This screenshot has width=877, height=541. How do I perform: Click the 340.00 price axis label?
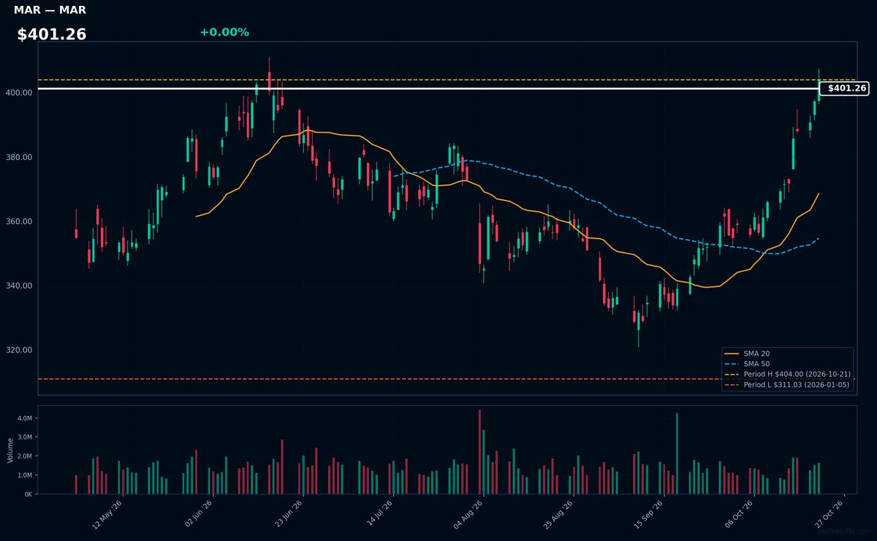tap(19, 285)
